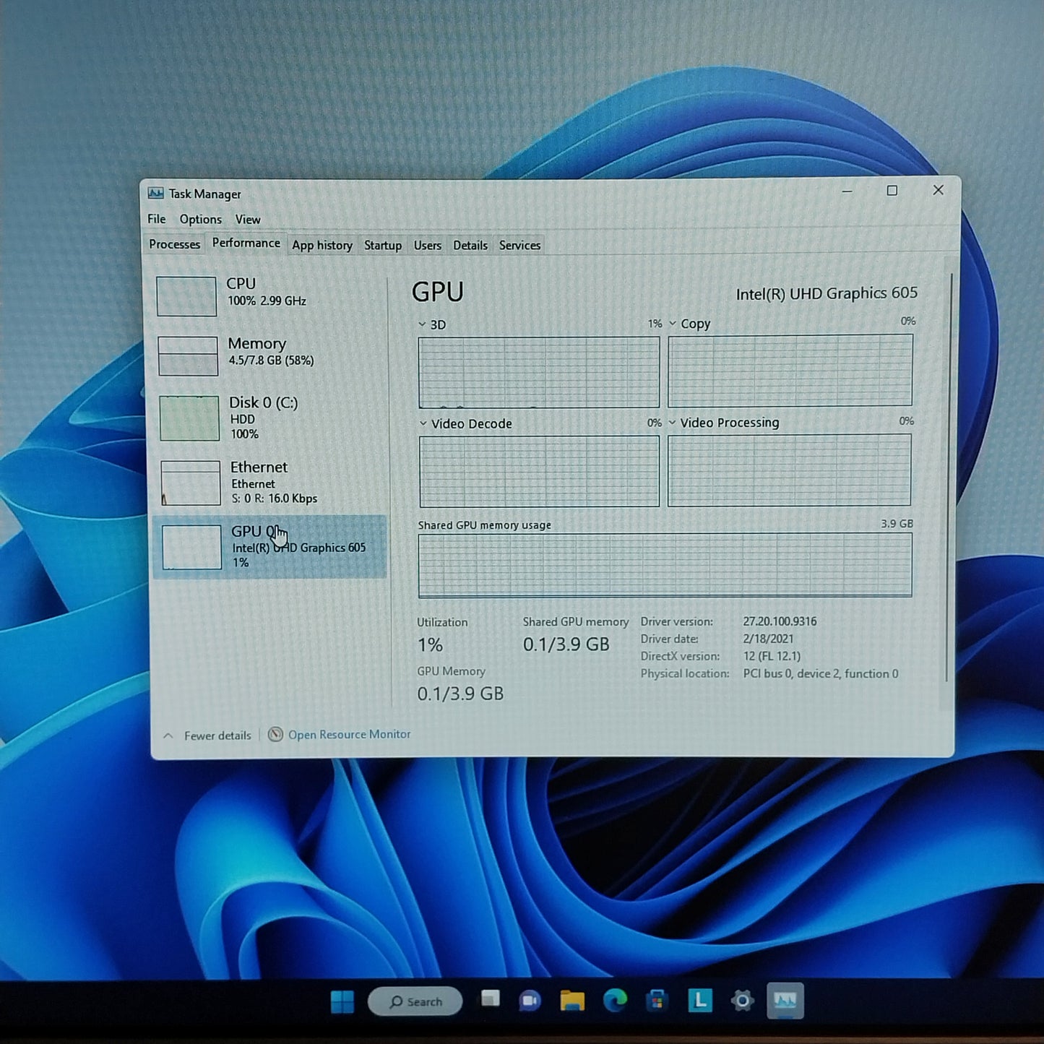Open Settings gear from the taskbar
This screenshot has width=1044, height=1044.
point(742,1001)
